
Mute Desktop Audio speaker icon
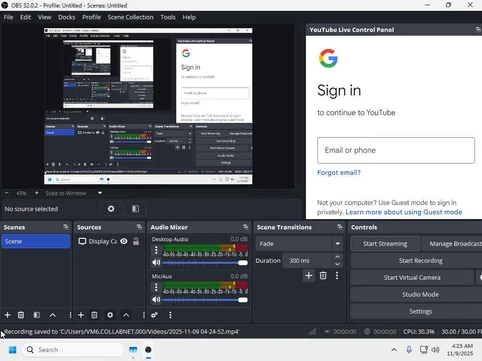point(156,262)
